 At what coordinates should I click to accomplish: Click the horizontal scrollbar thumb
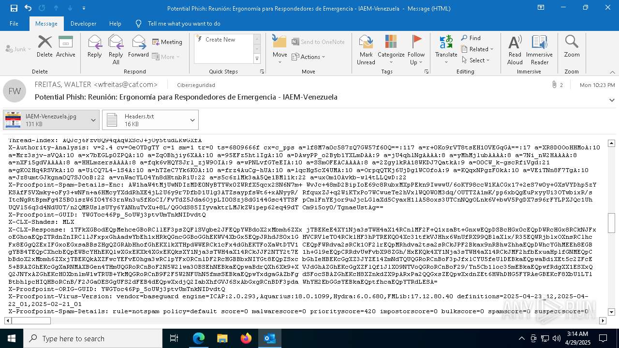point(31,320)
